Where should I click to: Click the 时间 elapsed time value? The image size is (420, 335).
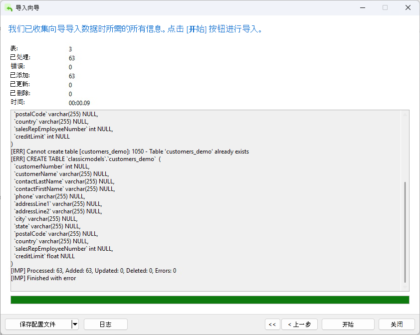click(79, 103)
